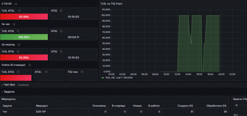Click the 'Чат' cell in Маршруты table

coord(5,112)
